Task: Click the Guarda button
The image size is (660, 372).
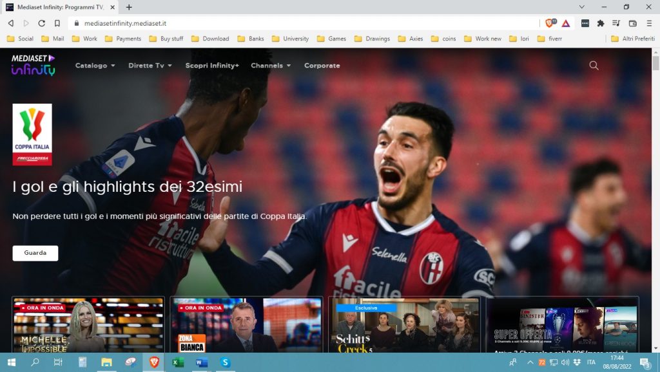Action: click(35, 253)
